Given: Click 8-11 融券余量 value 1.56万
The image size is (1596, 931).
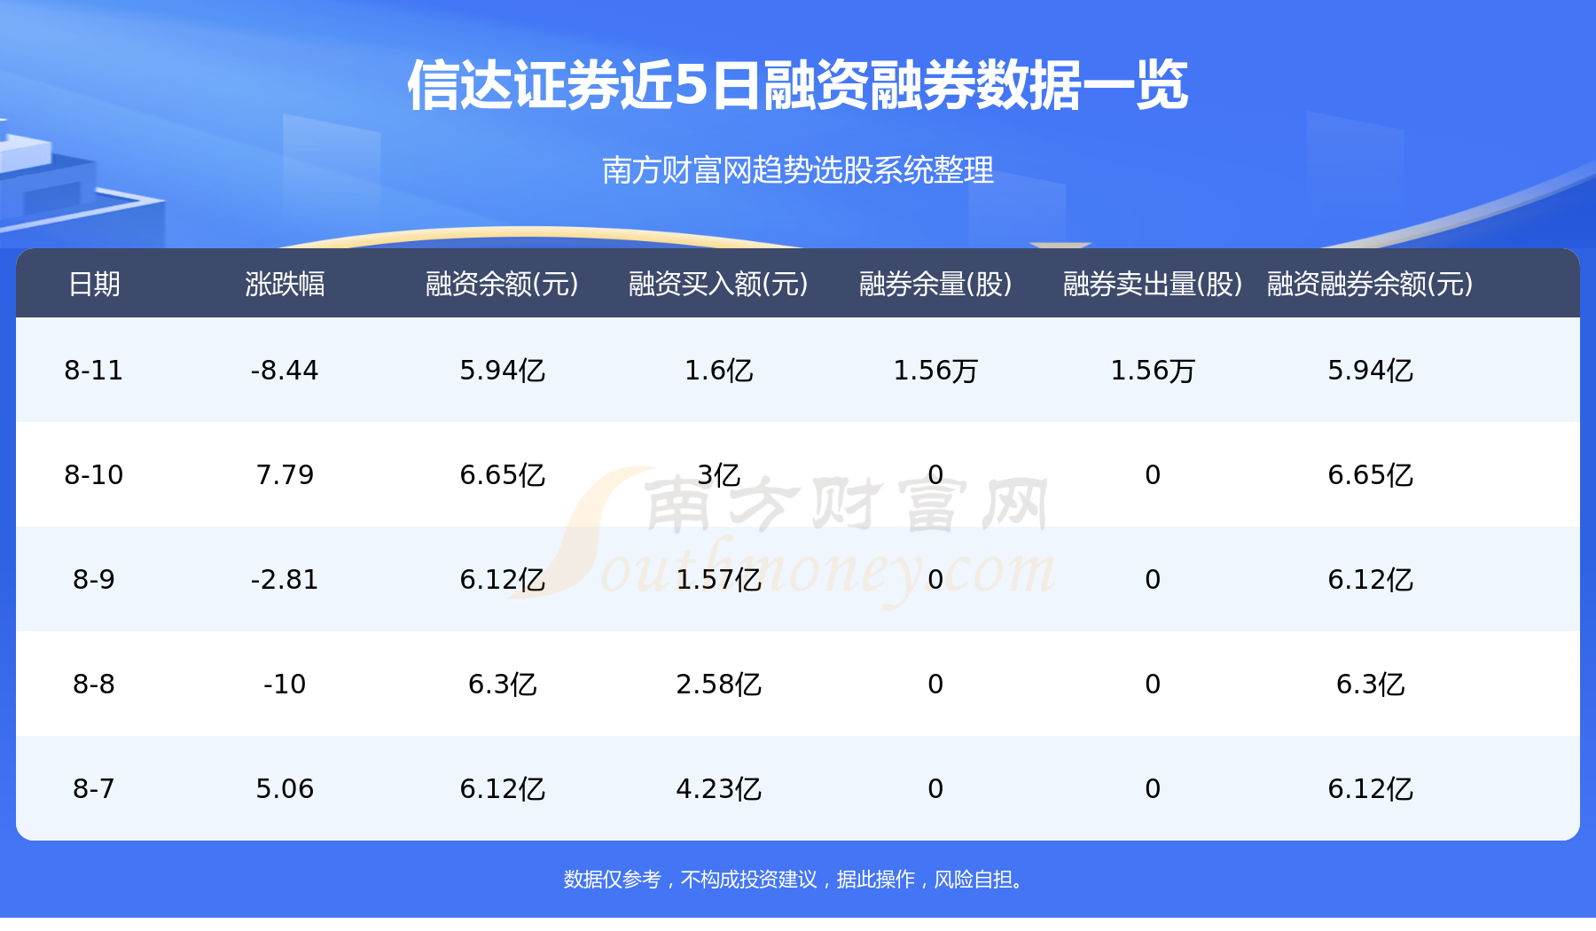Looking at the screenshot, I should coord(935,370).
